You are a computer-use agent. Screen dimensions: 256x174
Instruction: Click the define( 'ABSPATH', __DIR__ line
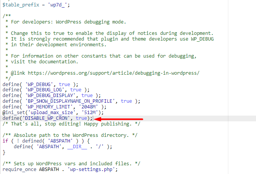coord(63,147)
